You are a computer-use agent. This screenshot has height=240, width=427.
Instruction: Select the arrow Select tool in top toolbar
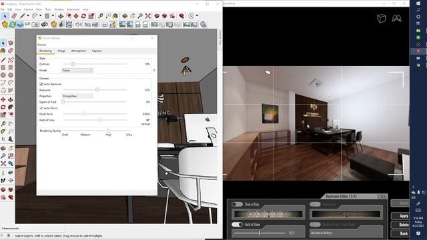pos(5,16)
